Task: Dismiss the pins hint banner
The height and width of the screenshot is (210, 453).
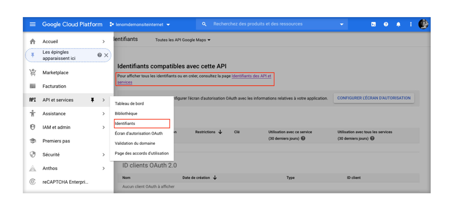Action: pyautogui.click(x=106, y=55)
